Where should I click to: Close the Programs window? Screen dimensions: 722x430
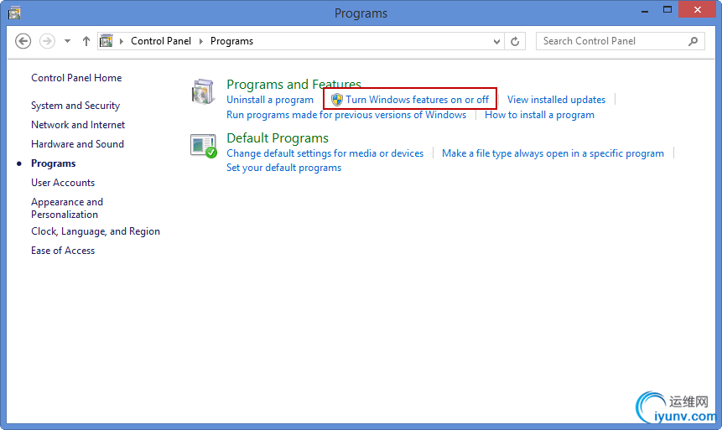pos(697,10)
